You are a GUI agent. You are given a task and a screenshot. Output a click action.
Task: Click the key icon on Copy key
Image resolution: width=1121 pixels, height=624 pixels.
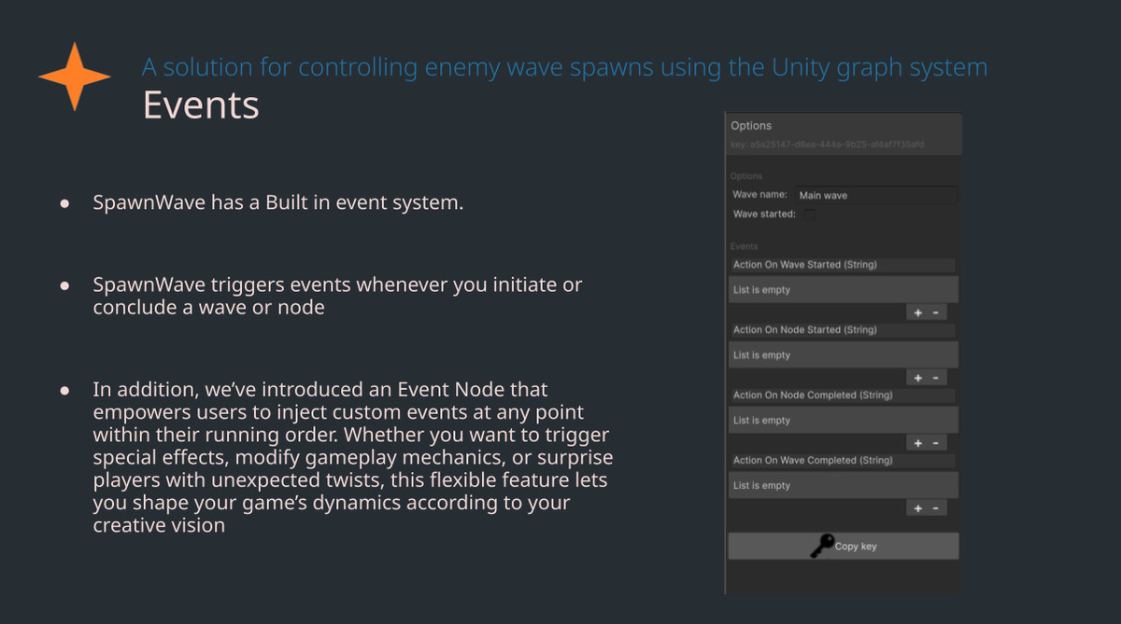tap(822, 546)
